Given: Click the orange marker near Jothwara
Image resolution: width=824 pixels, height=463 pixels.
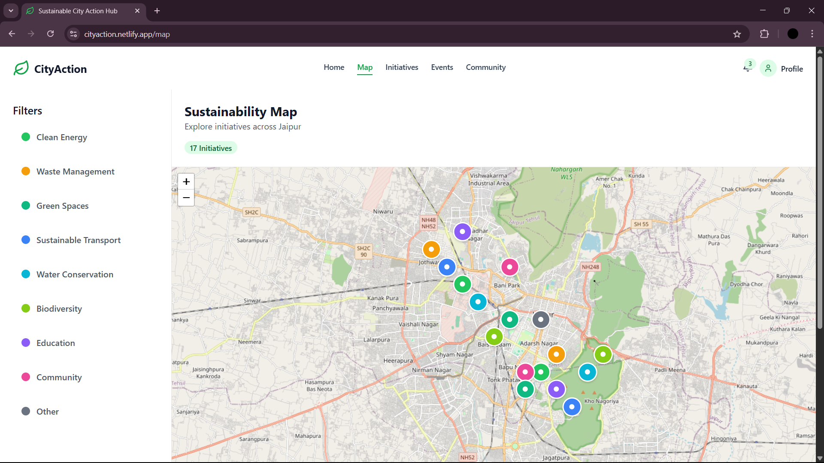Looking at the screenshot, I should (431, 250).
